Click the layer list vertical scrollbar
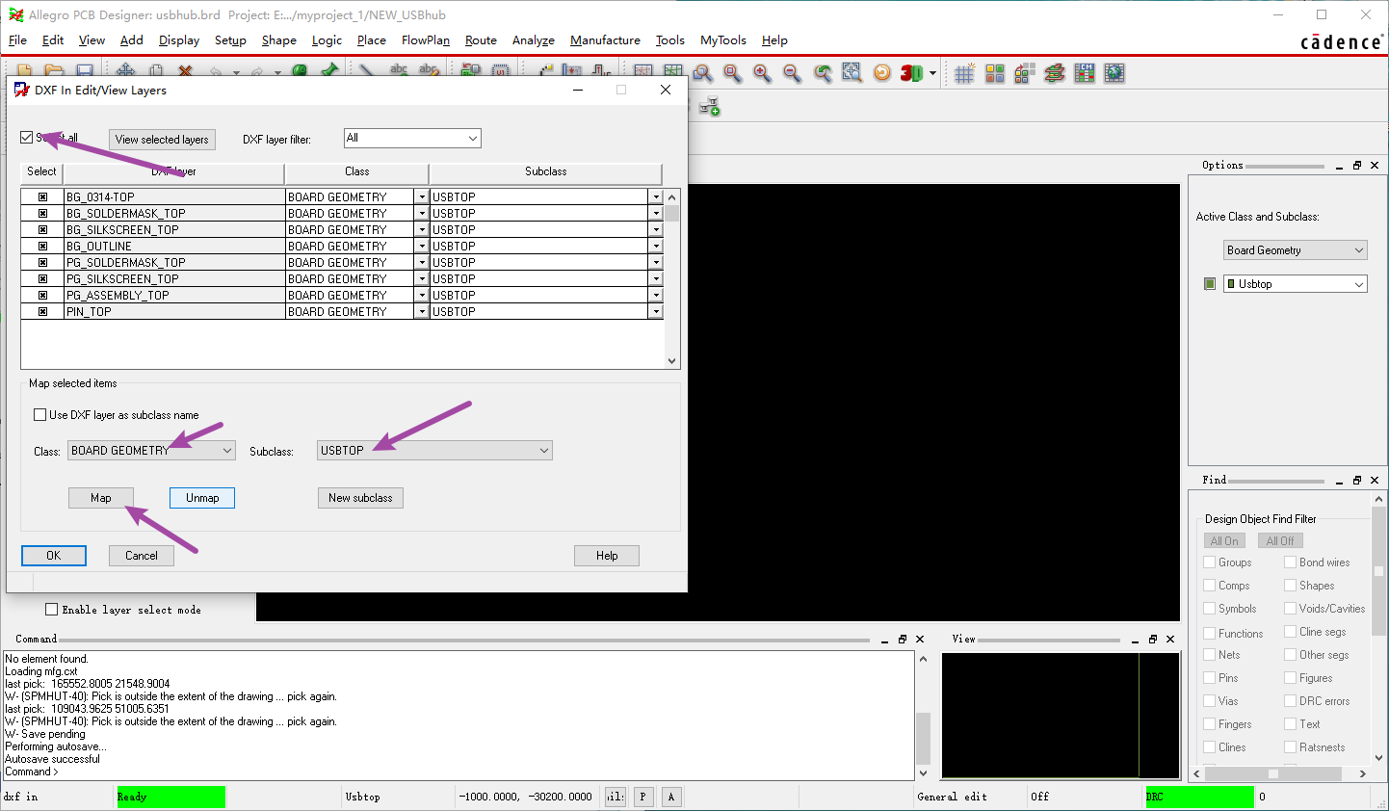 [x=671, y=278]
